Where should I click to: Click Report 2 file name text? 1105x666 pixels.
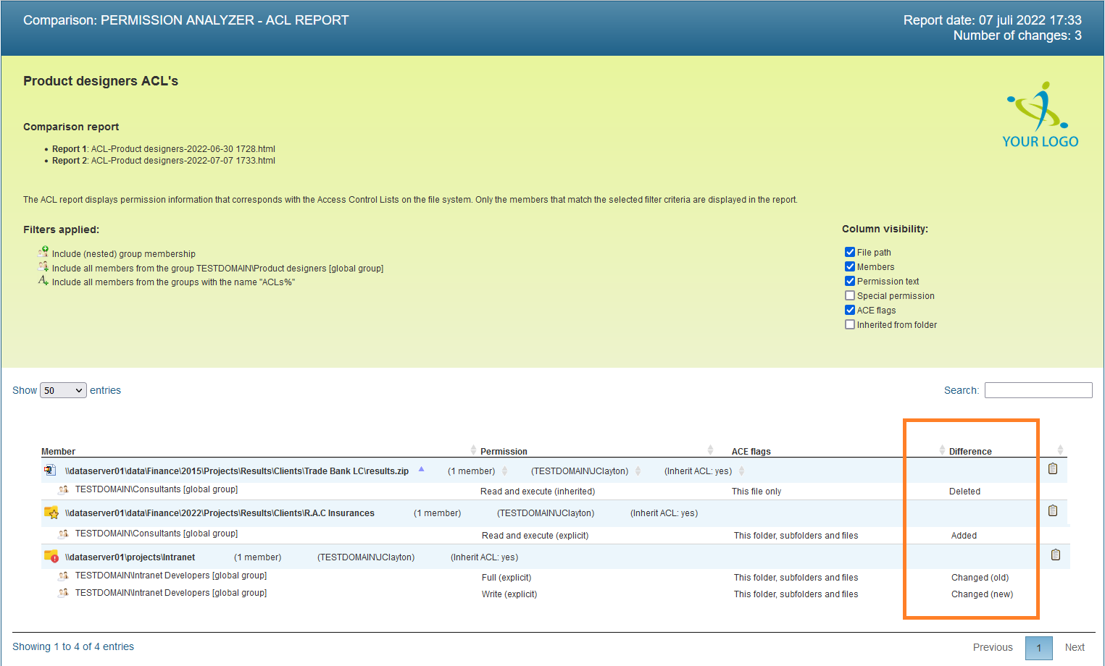(x=183, y=161)
